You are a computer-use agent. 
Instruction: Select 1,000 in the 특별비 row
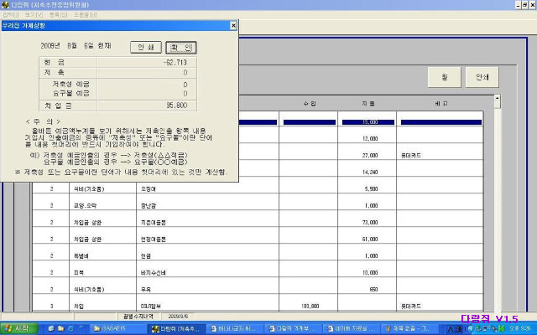[x=368, y=256]
